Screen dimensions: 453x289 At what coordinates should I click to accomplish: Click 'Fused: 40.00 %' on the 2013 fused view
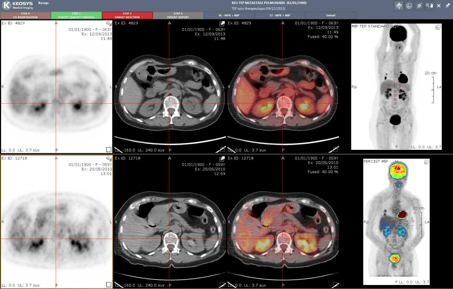pyautogui.click(x=323, y=37)
